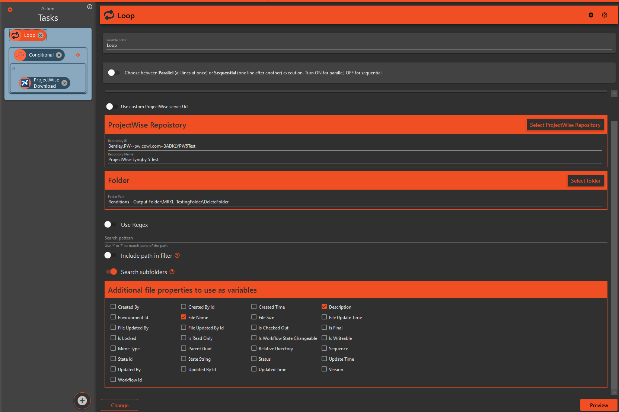Show help for Search subfolders
The height and width of the screenshot is (412, 619).
172,272
